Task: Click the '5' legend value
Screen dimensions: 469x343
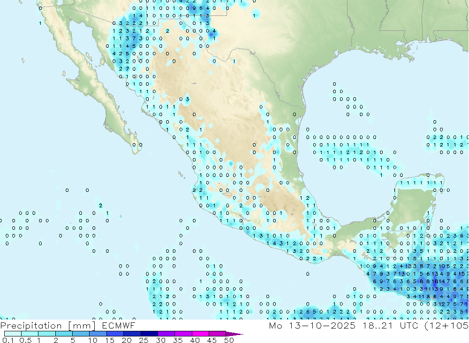Action: pos(73,340)
